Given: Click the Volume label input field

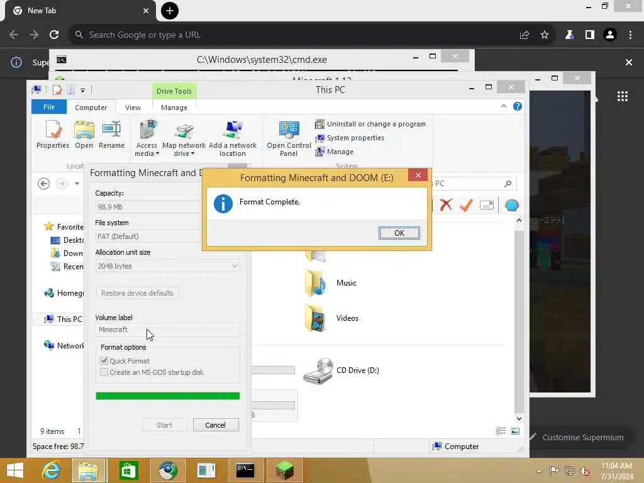Looking at the screenshot, I should point(167,330).
